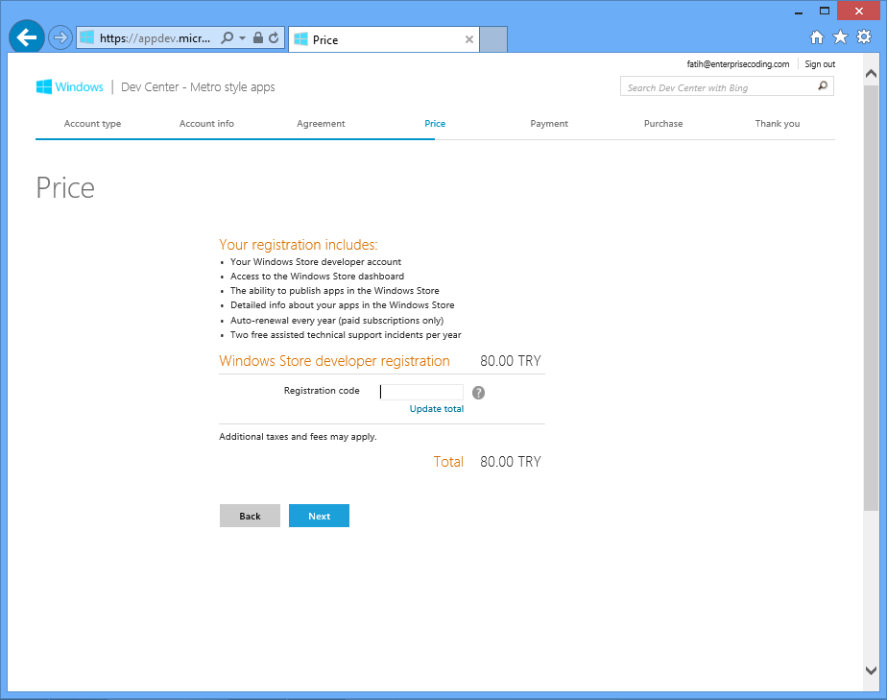Viewport: 887px width, 700px height.
Task: Click 'Auto-renewal every year' list item
Action: pyautogui.click(x=337, y=321)
